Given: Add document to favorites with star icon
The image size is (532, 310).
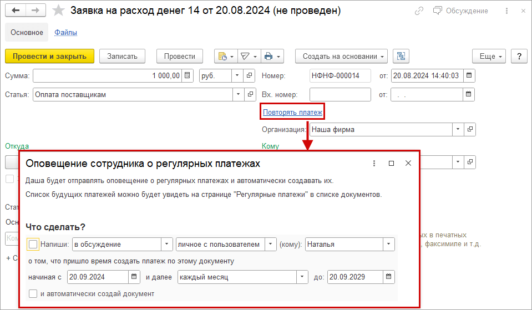Looking at the screenshot, I should point(58,11).
